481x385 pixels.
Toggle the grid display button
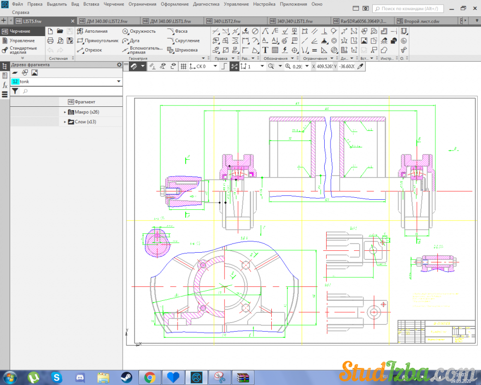(183, 66)
